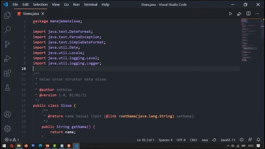Show hidden system tray icons chevron

228,146
